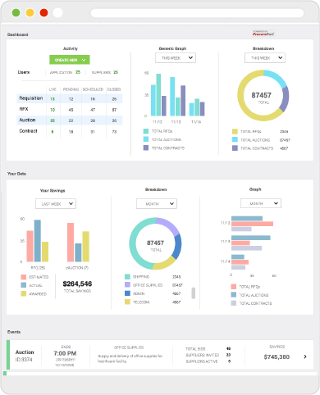Screen dimensions: 320x395
Task: Click the cyan Total Auctions swatch in top Breakdown
Action: (235, 139)
